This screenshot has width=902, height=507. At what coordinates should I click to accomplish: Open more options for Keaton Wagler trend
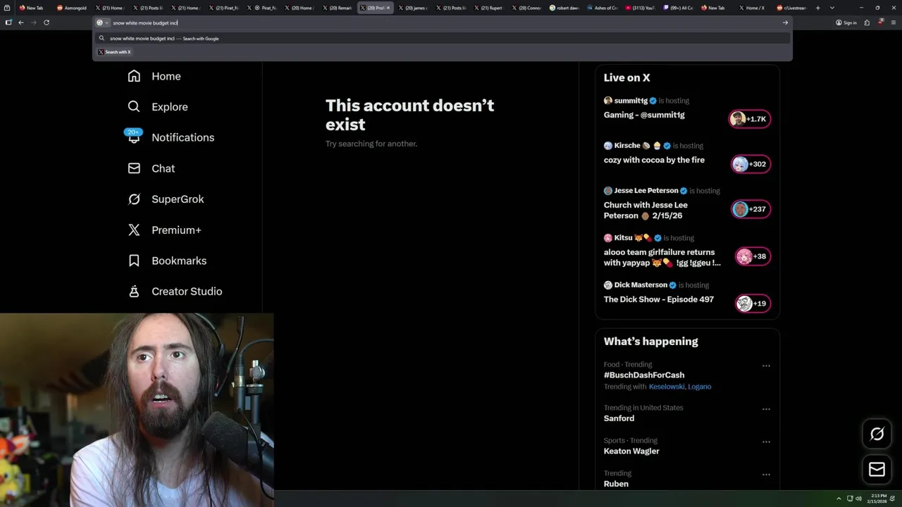tap(766, 442)
